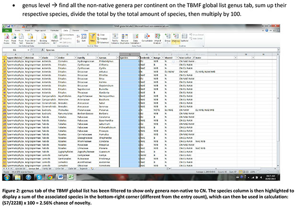Image resolution: width=296 pixels, height=208 pixels.
Task: Click the Name Box showing G1
Action: click(15, 50)
